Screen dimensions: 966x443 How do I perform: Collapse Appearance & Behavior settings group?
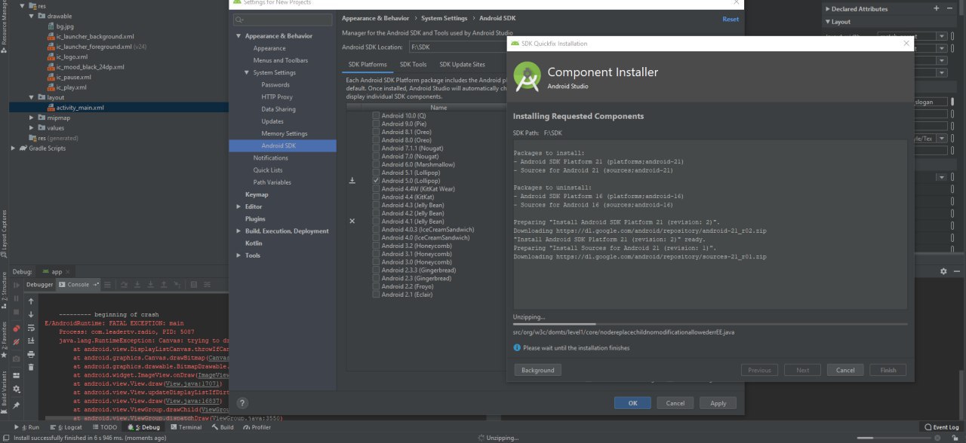(238, 36)
